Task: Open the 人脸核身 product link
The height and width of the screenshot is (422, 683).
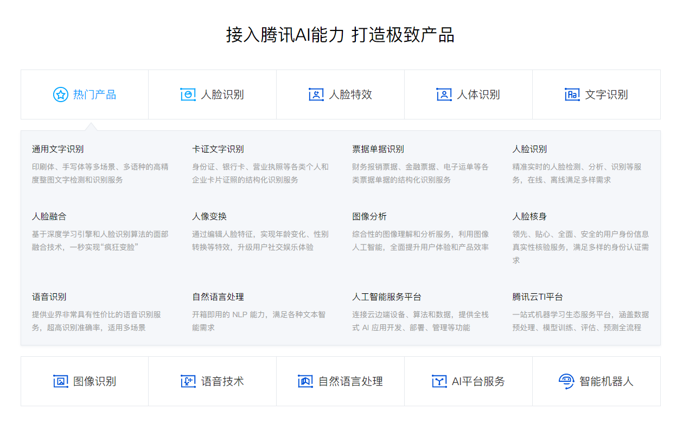Action: click(529, 216)
